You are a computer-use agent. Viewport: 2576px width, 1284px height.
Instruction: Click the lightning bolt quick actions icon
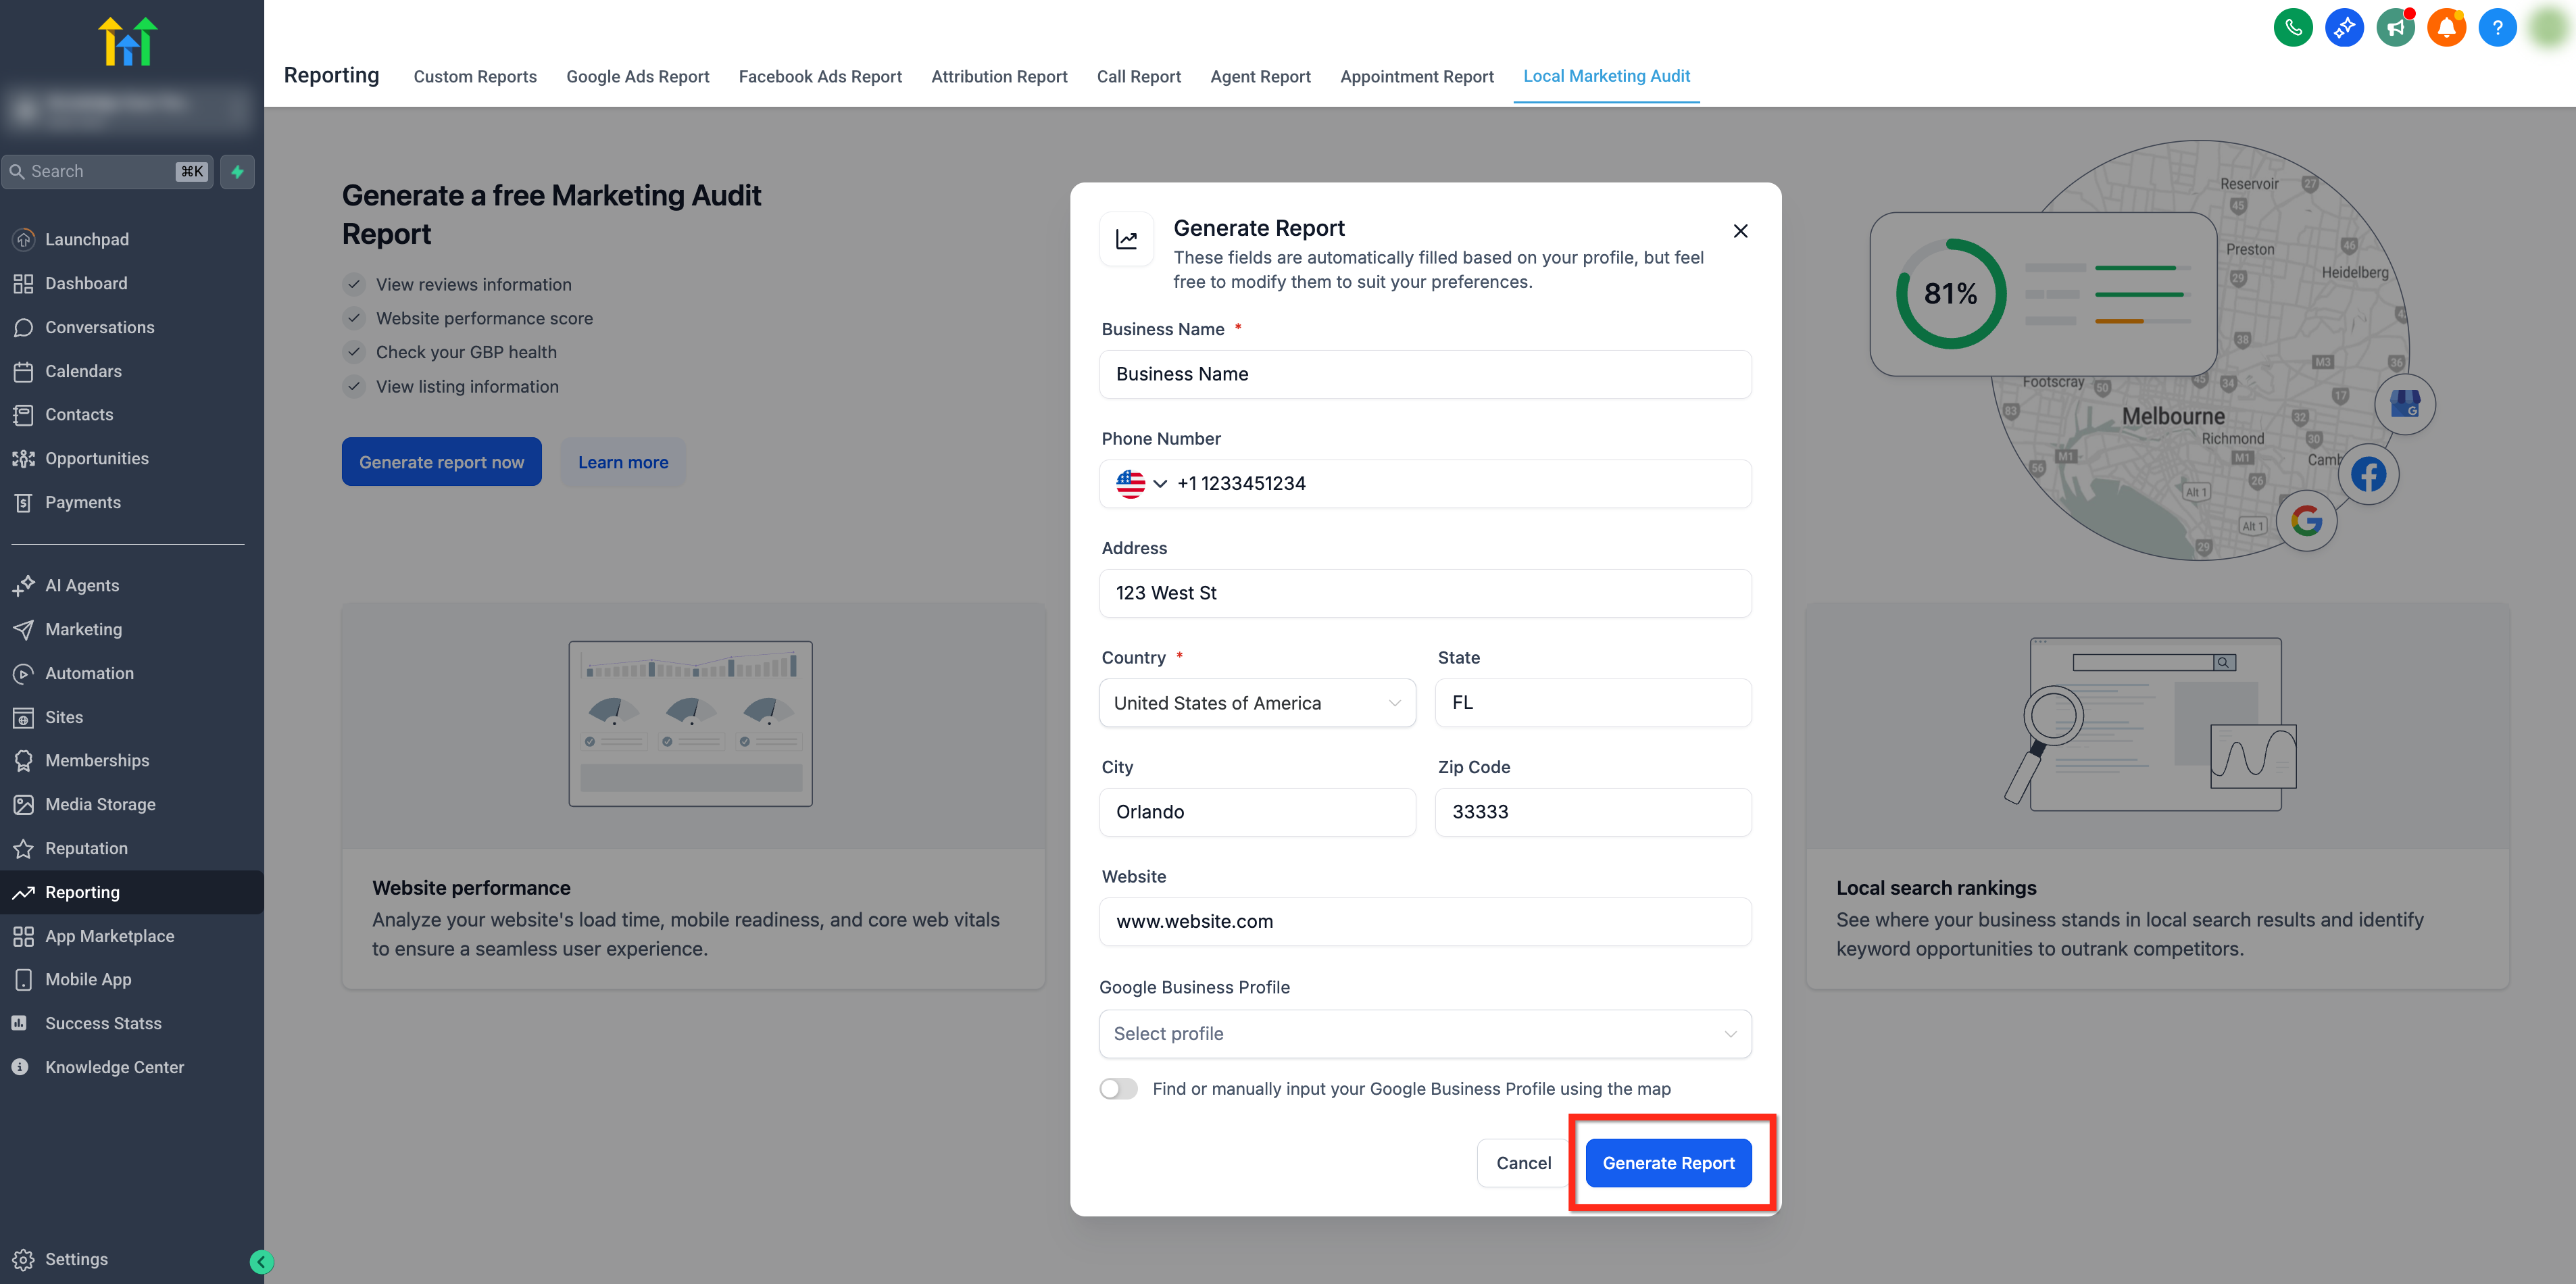click(x=237, y=171)
